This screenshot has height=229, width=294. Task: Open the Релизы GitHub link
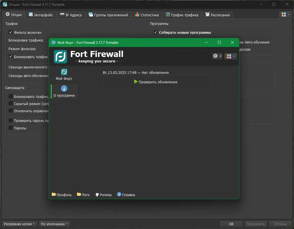click(103, 195)
